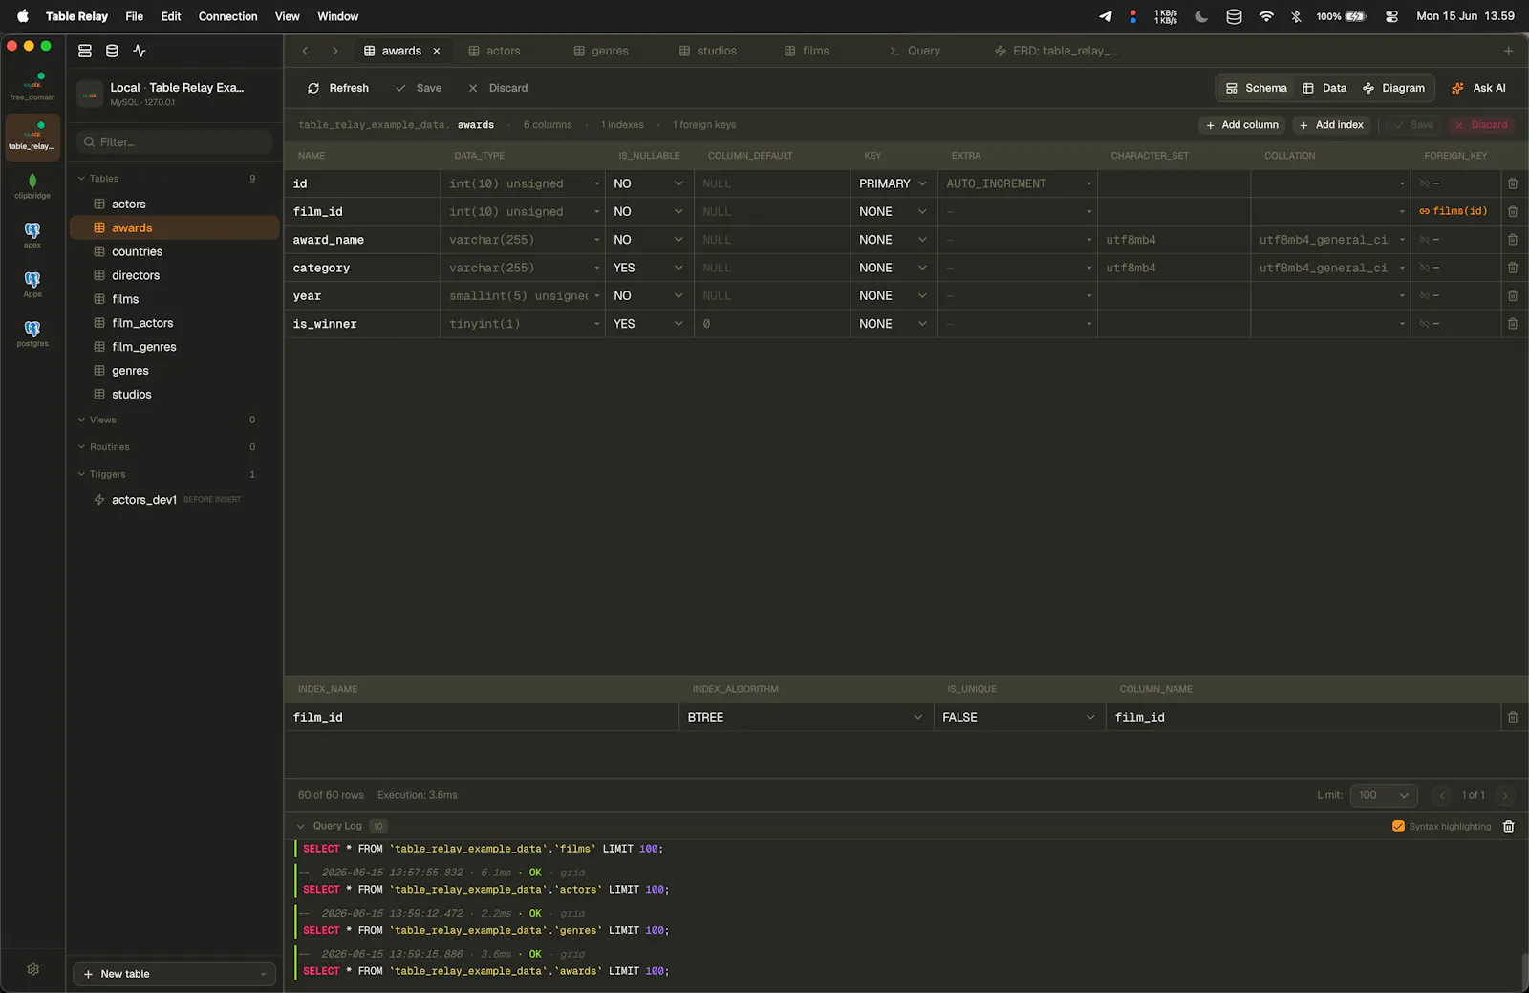Screen dimensions: 1529x993
Task: Switch to the studios tab
Action: click(708, 51)
